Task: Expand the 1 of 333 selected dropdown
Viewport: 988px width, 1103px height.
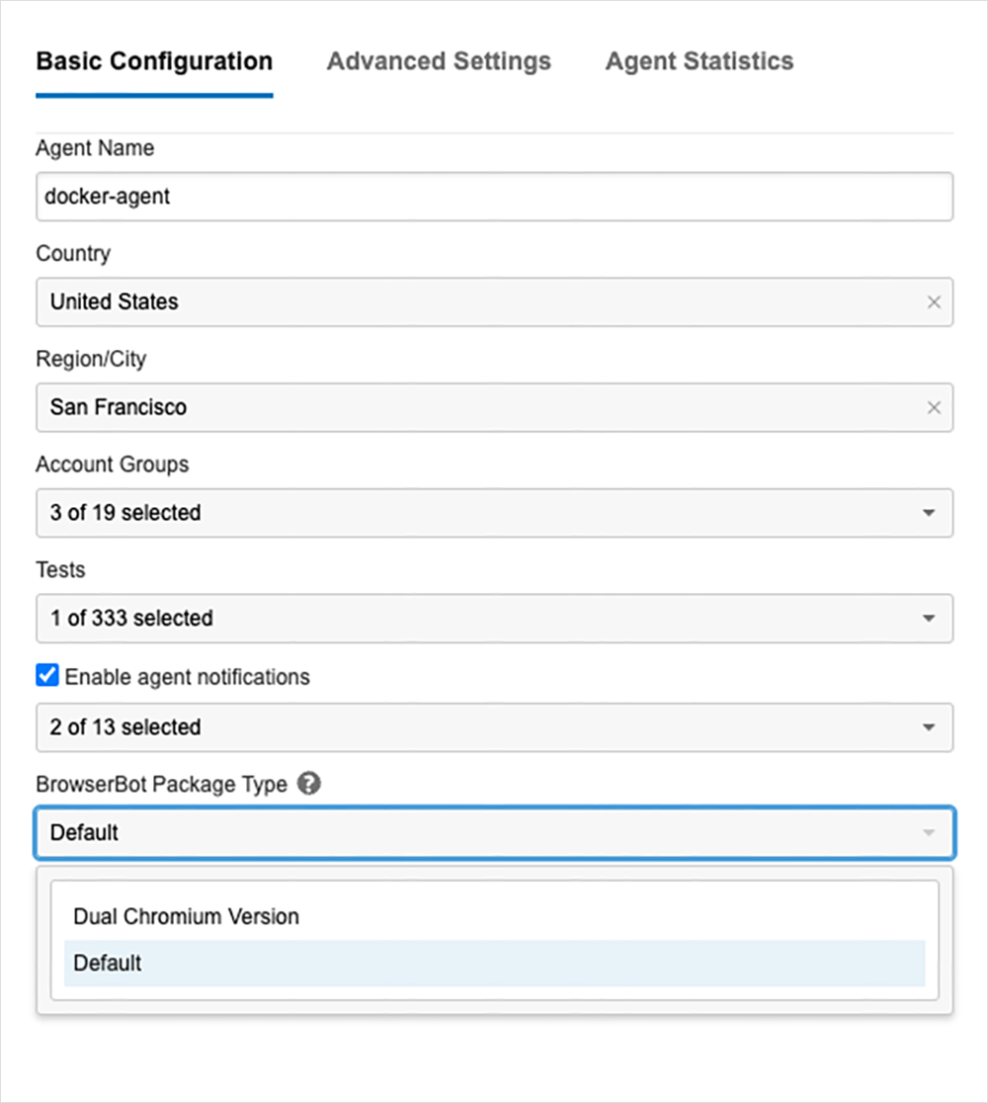Action: pos(474,619)
